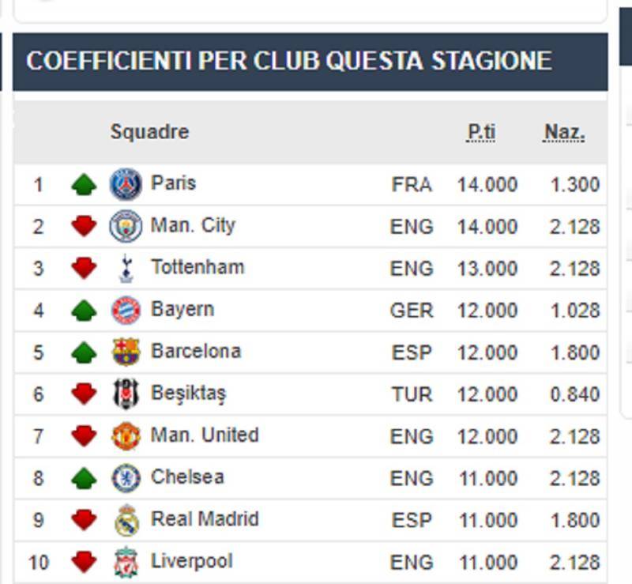Image resolution: width=632 pixels, height=584 pixels.
Task: Click the Chelsea club crest icon
Action: 126,477
